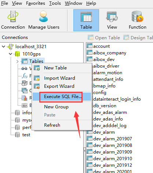Image resolution: width=153 pixels, height=173 pixels.
Task: Click the Events clock icon in tree
Action: [25, 83]
